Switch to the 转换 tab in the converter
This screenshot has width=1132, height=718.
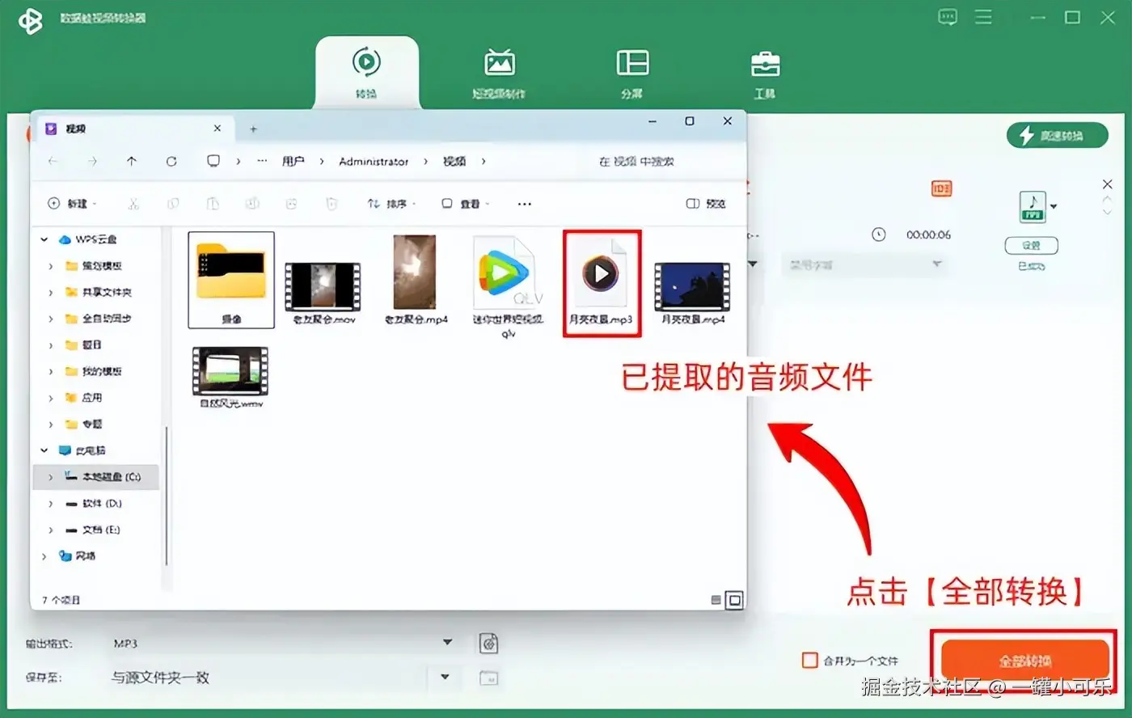[366, 72]
